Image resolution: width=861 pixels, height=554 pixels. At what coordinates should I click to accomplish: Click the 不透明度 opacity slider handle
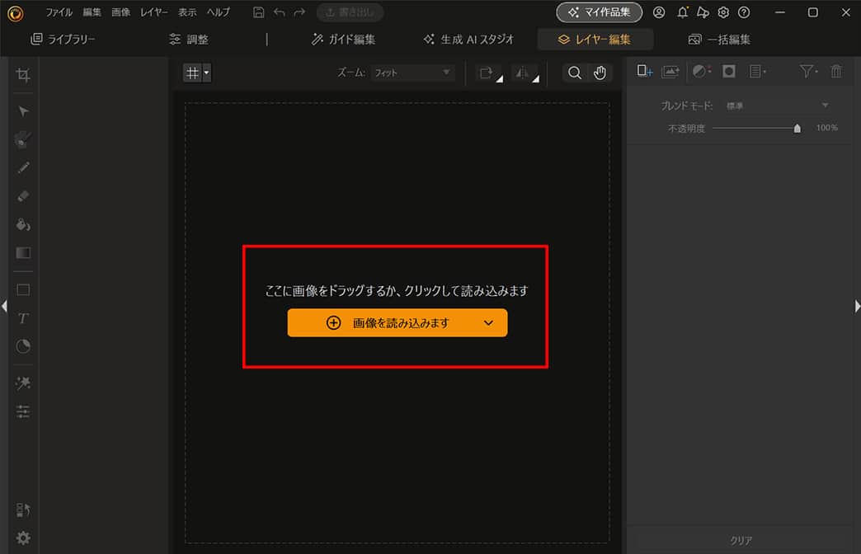[797, 128]
